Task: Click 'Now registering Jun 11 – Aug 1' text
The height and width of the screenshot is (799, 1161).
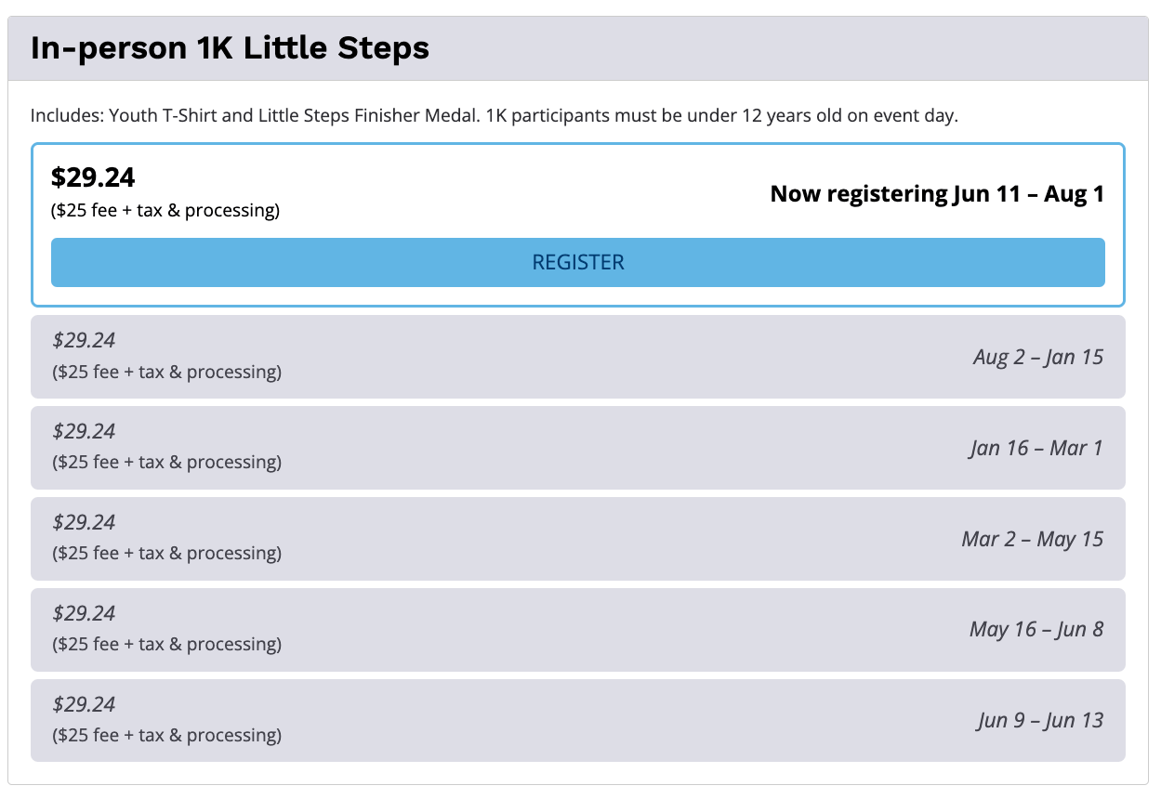Action: coord(937,194)
